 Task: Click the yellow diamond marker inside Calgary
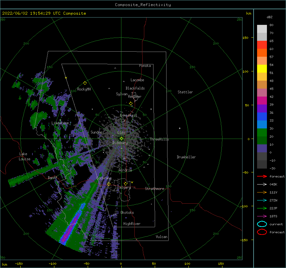pyautogui.click(x=126, y=184)
